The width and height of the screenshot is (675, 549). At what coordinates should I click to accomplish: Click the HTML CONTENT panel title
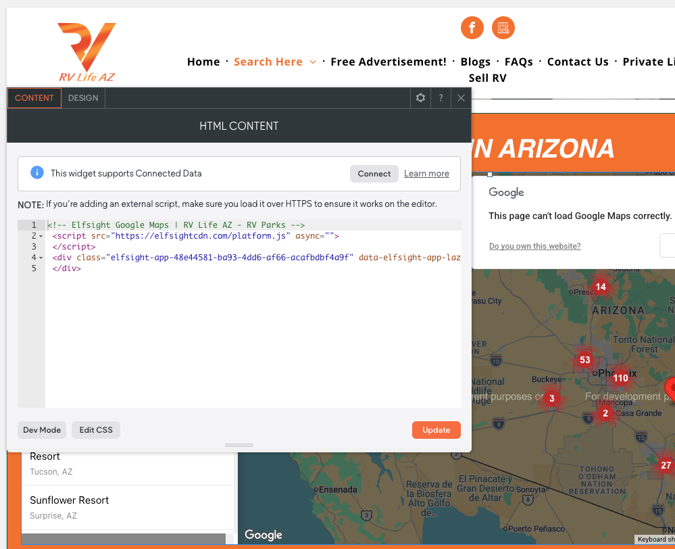click(239, 126)
